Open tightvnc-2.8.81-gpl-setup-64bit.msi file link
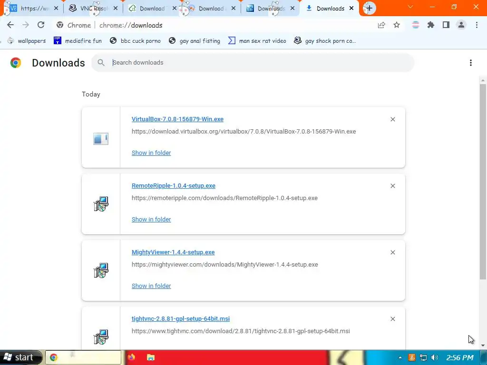Viewport: 487px width, 365px height. click(180, 319)
